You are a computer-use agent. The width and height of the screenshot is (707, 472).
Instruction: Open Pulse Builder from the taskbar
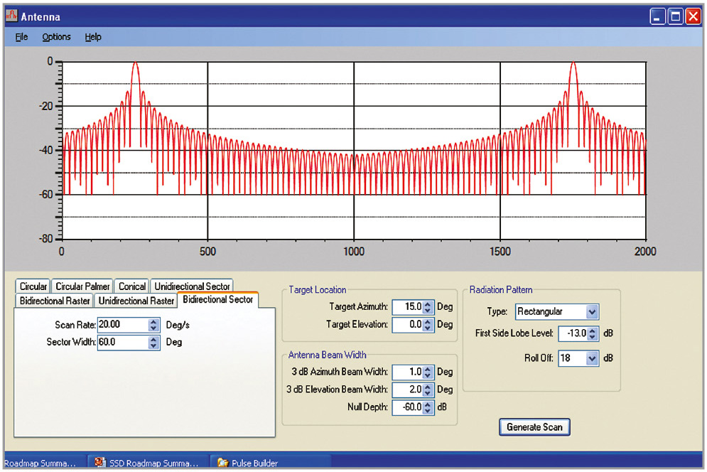point(247,463)
